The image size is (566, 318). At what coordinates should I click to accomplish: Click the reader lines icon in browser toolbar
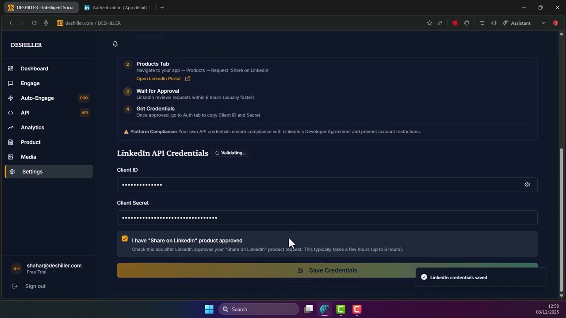(482, 23)
